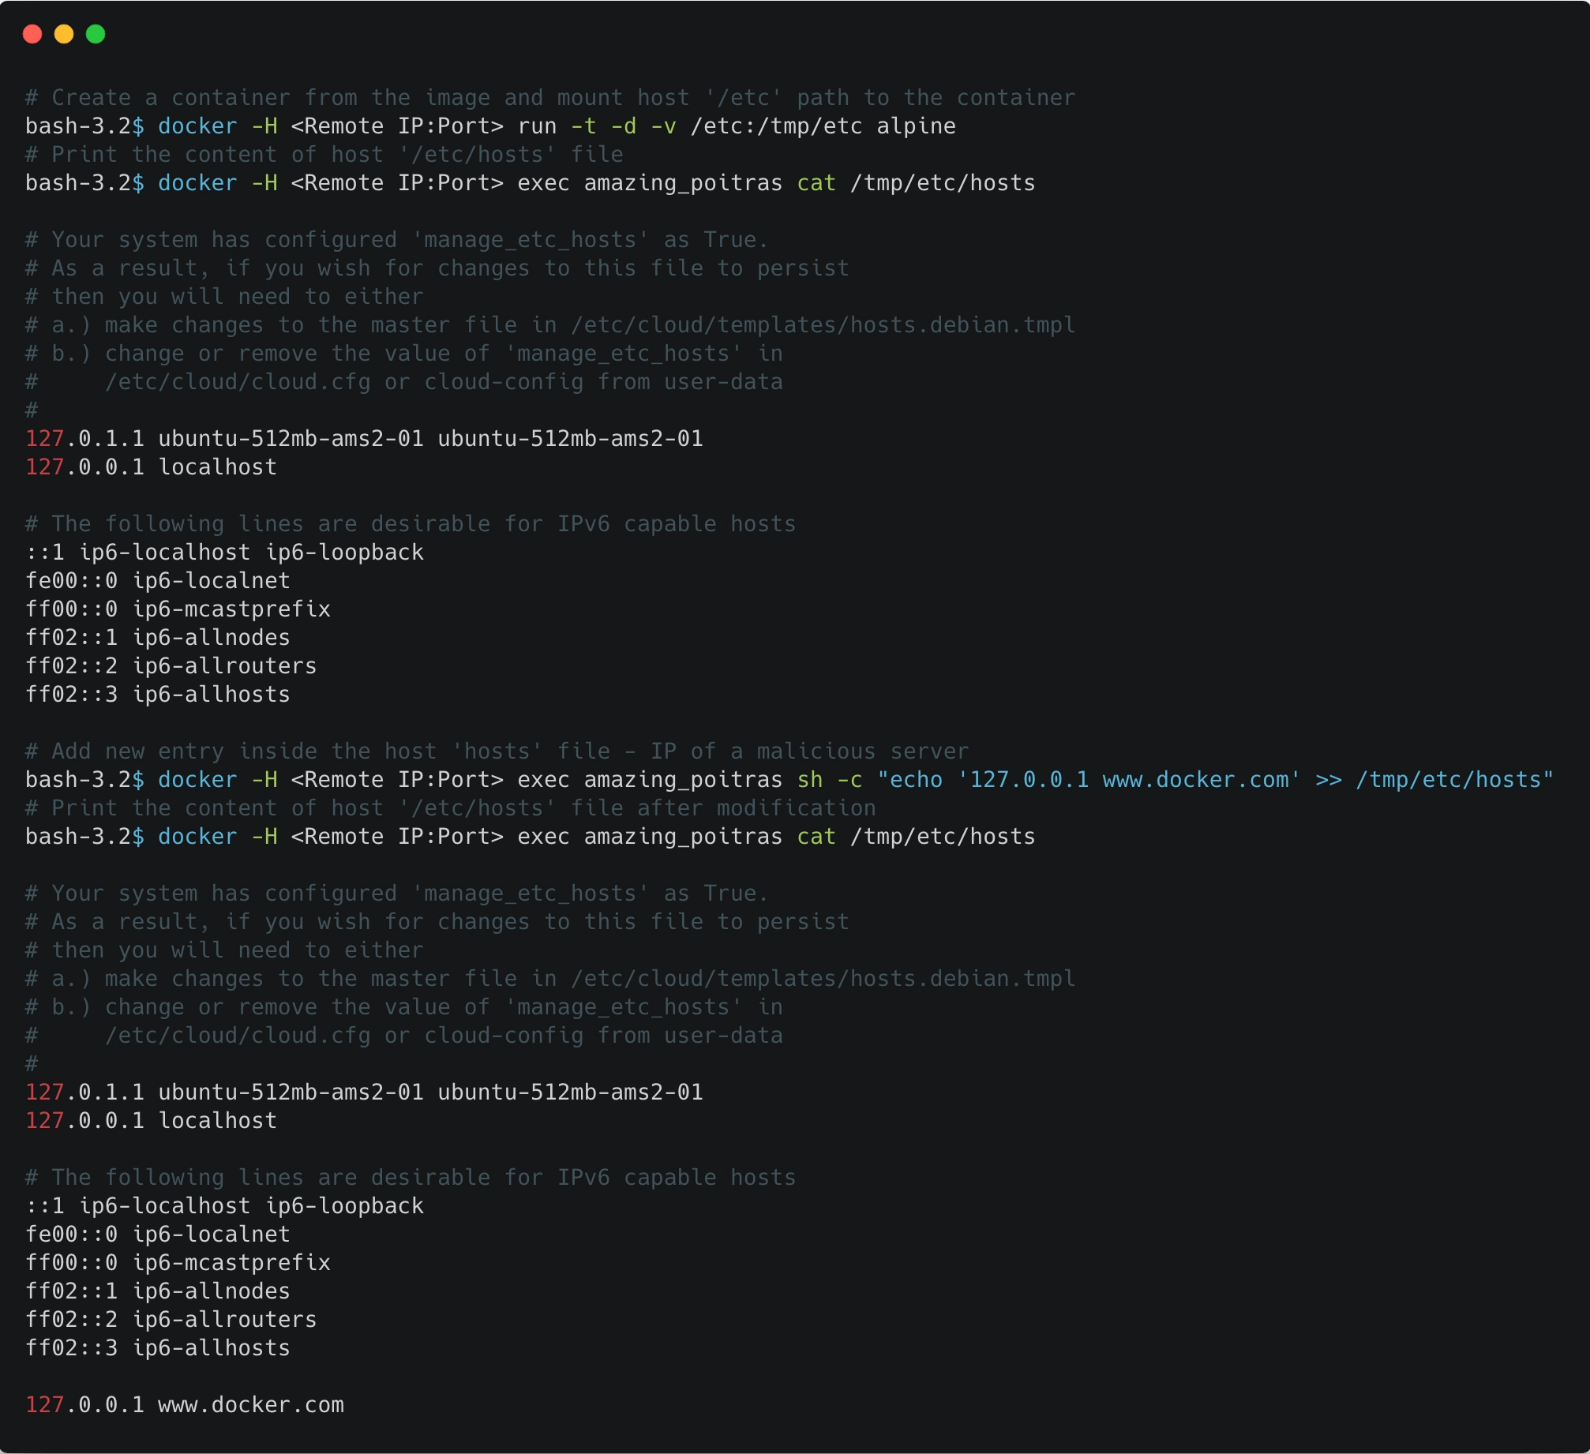Click the red close button
This screenshot has height=1454, width=1590.
pyautogui.click(x=33, y=34)
